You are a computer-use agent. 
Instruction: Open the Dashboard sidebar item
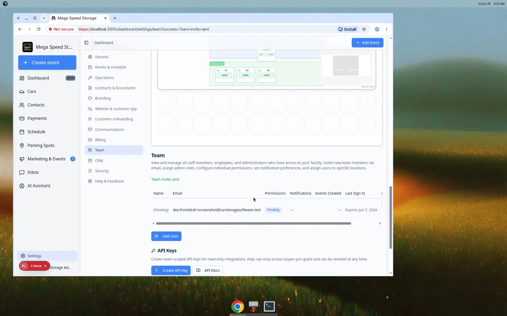47,78
